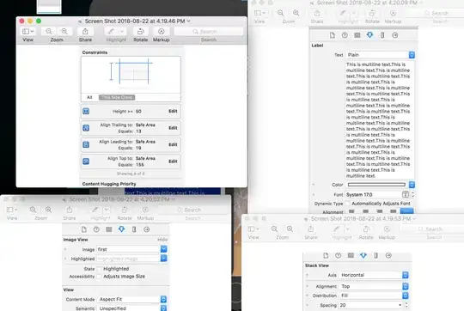Select This Size Class tab in Constraints
Screen dimensions: 464x311
point(117,97)
